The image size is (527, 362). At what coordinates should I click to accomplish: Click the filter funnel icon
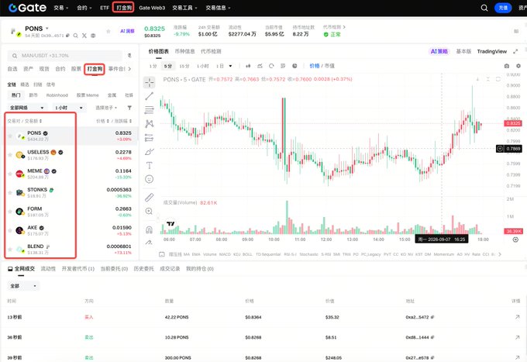tap(129, 108)
